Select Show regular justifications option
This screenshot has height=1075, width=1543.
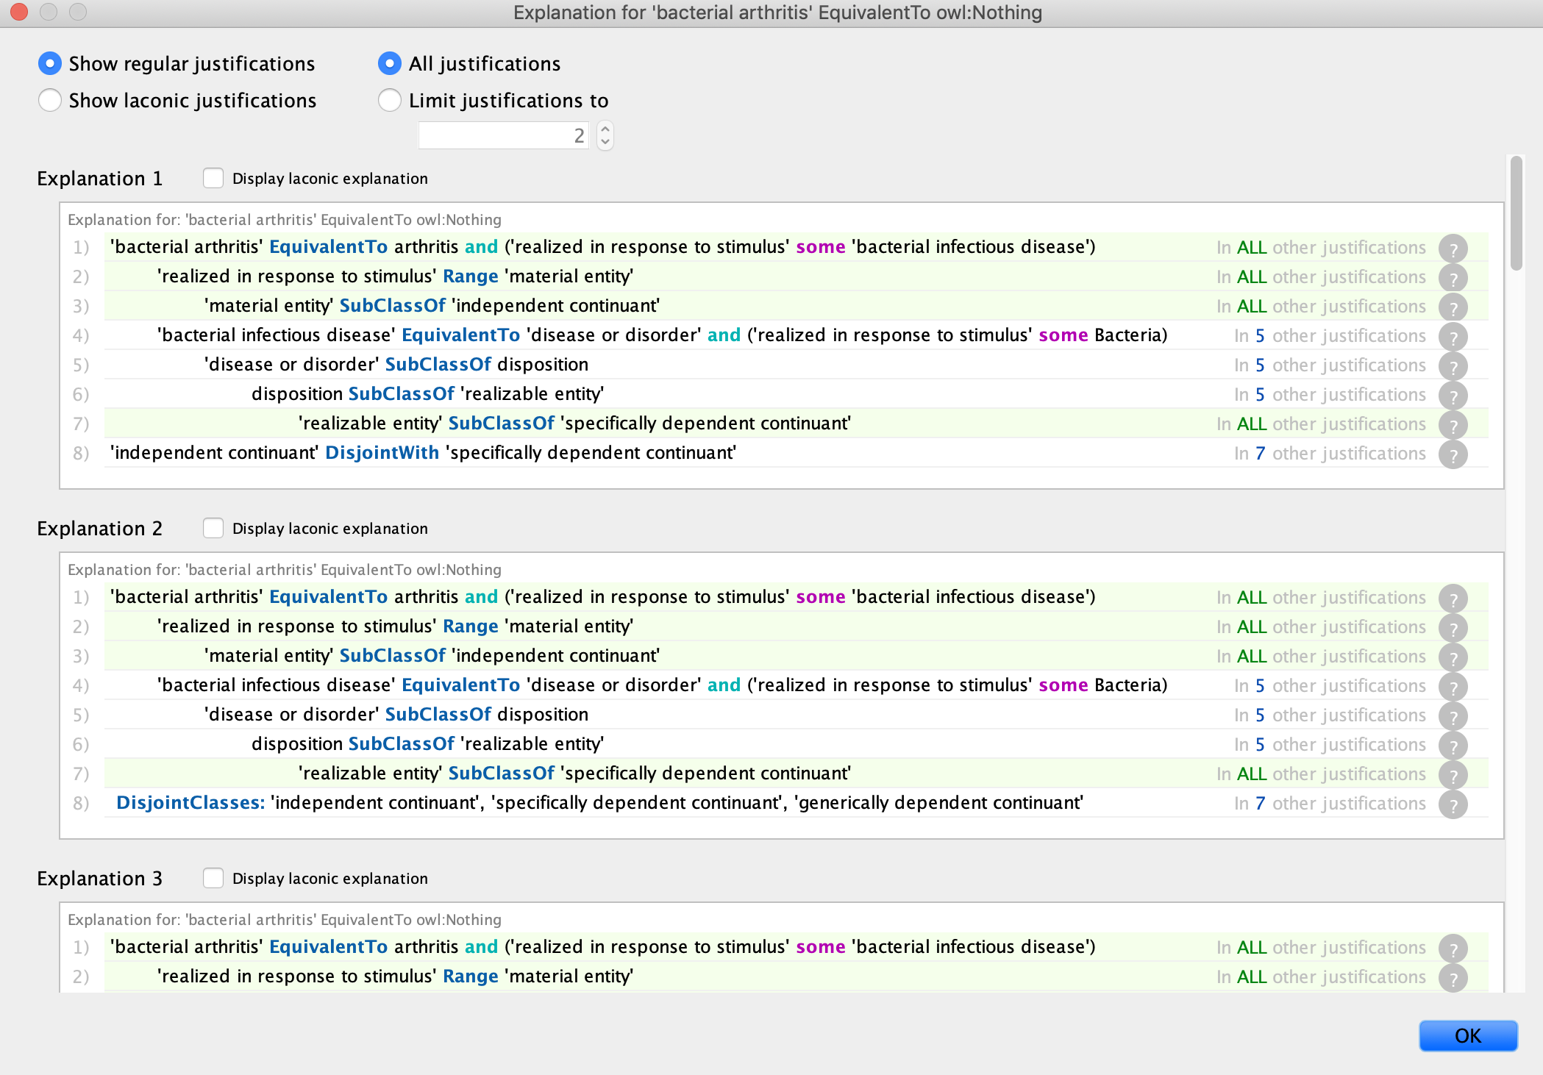click(50, 63)
